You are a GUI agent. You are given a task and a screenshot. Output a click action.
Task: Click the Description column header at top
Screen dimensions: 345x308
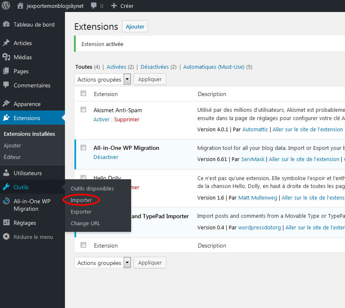coord(212,94)
